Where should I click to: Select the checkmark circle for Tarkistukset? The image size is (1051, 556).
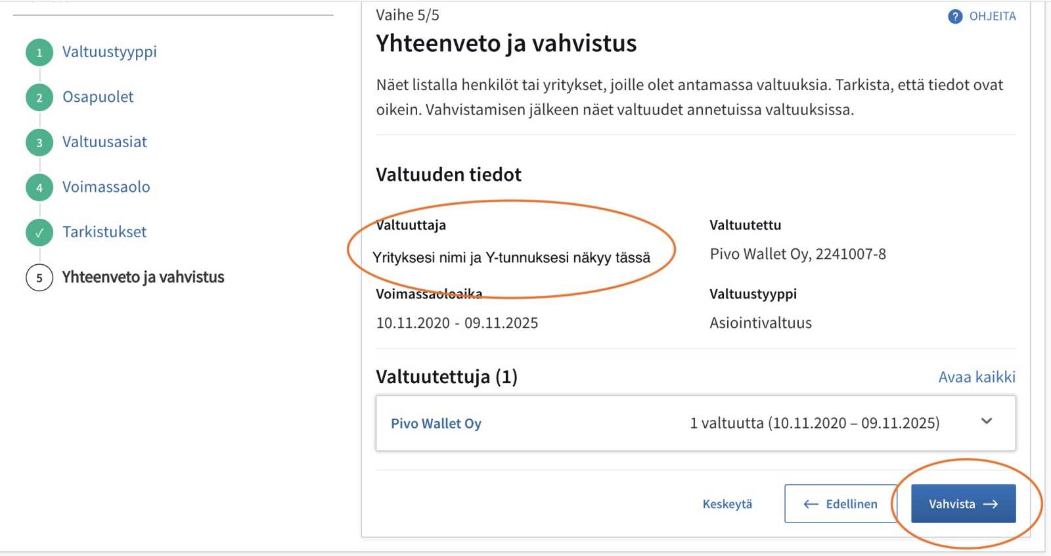39,233
